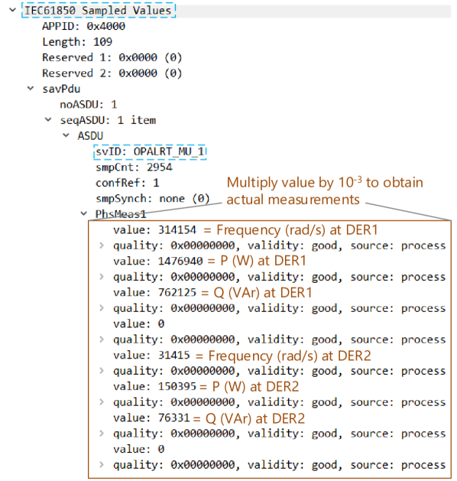Select the value: 150395 row
Image resolution: width=457 pixels, height=481 pixels.
154,386
